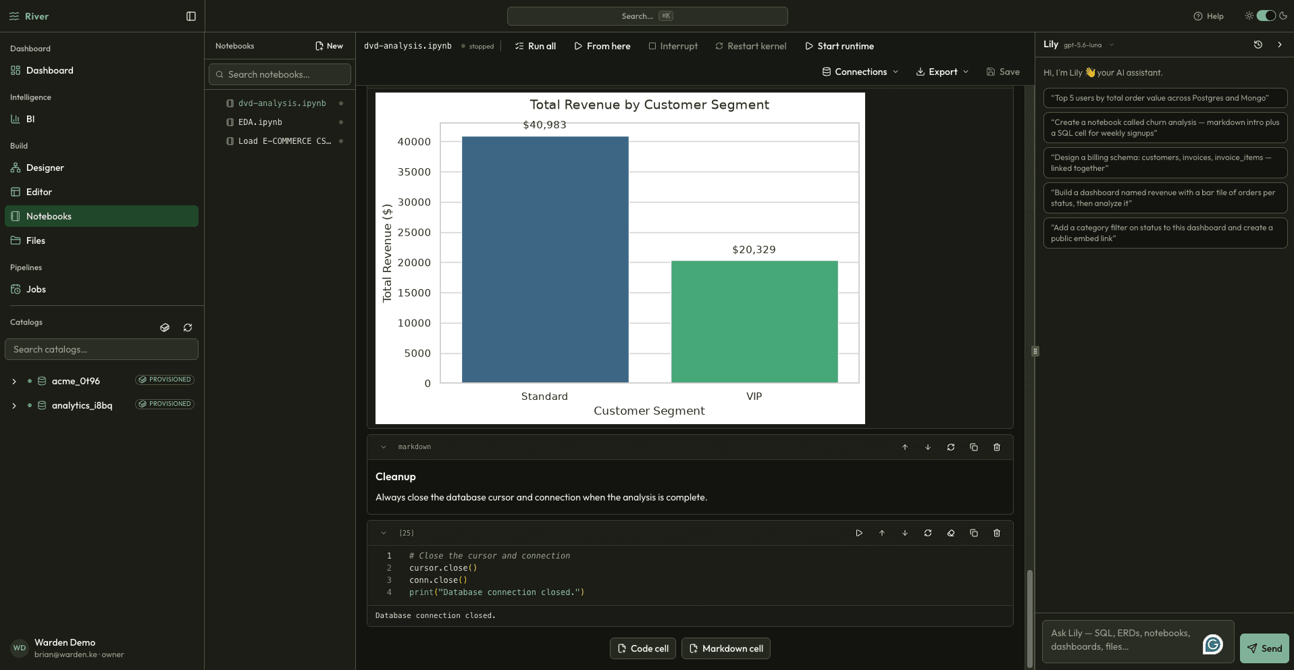Choose the churn analysis notebook suggestion

click(x=1165, y=128)
